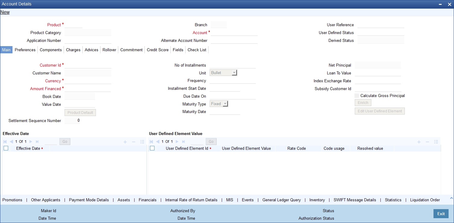
Task: Open Payment Mode Details link
Action: click(89, 200)
